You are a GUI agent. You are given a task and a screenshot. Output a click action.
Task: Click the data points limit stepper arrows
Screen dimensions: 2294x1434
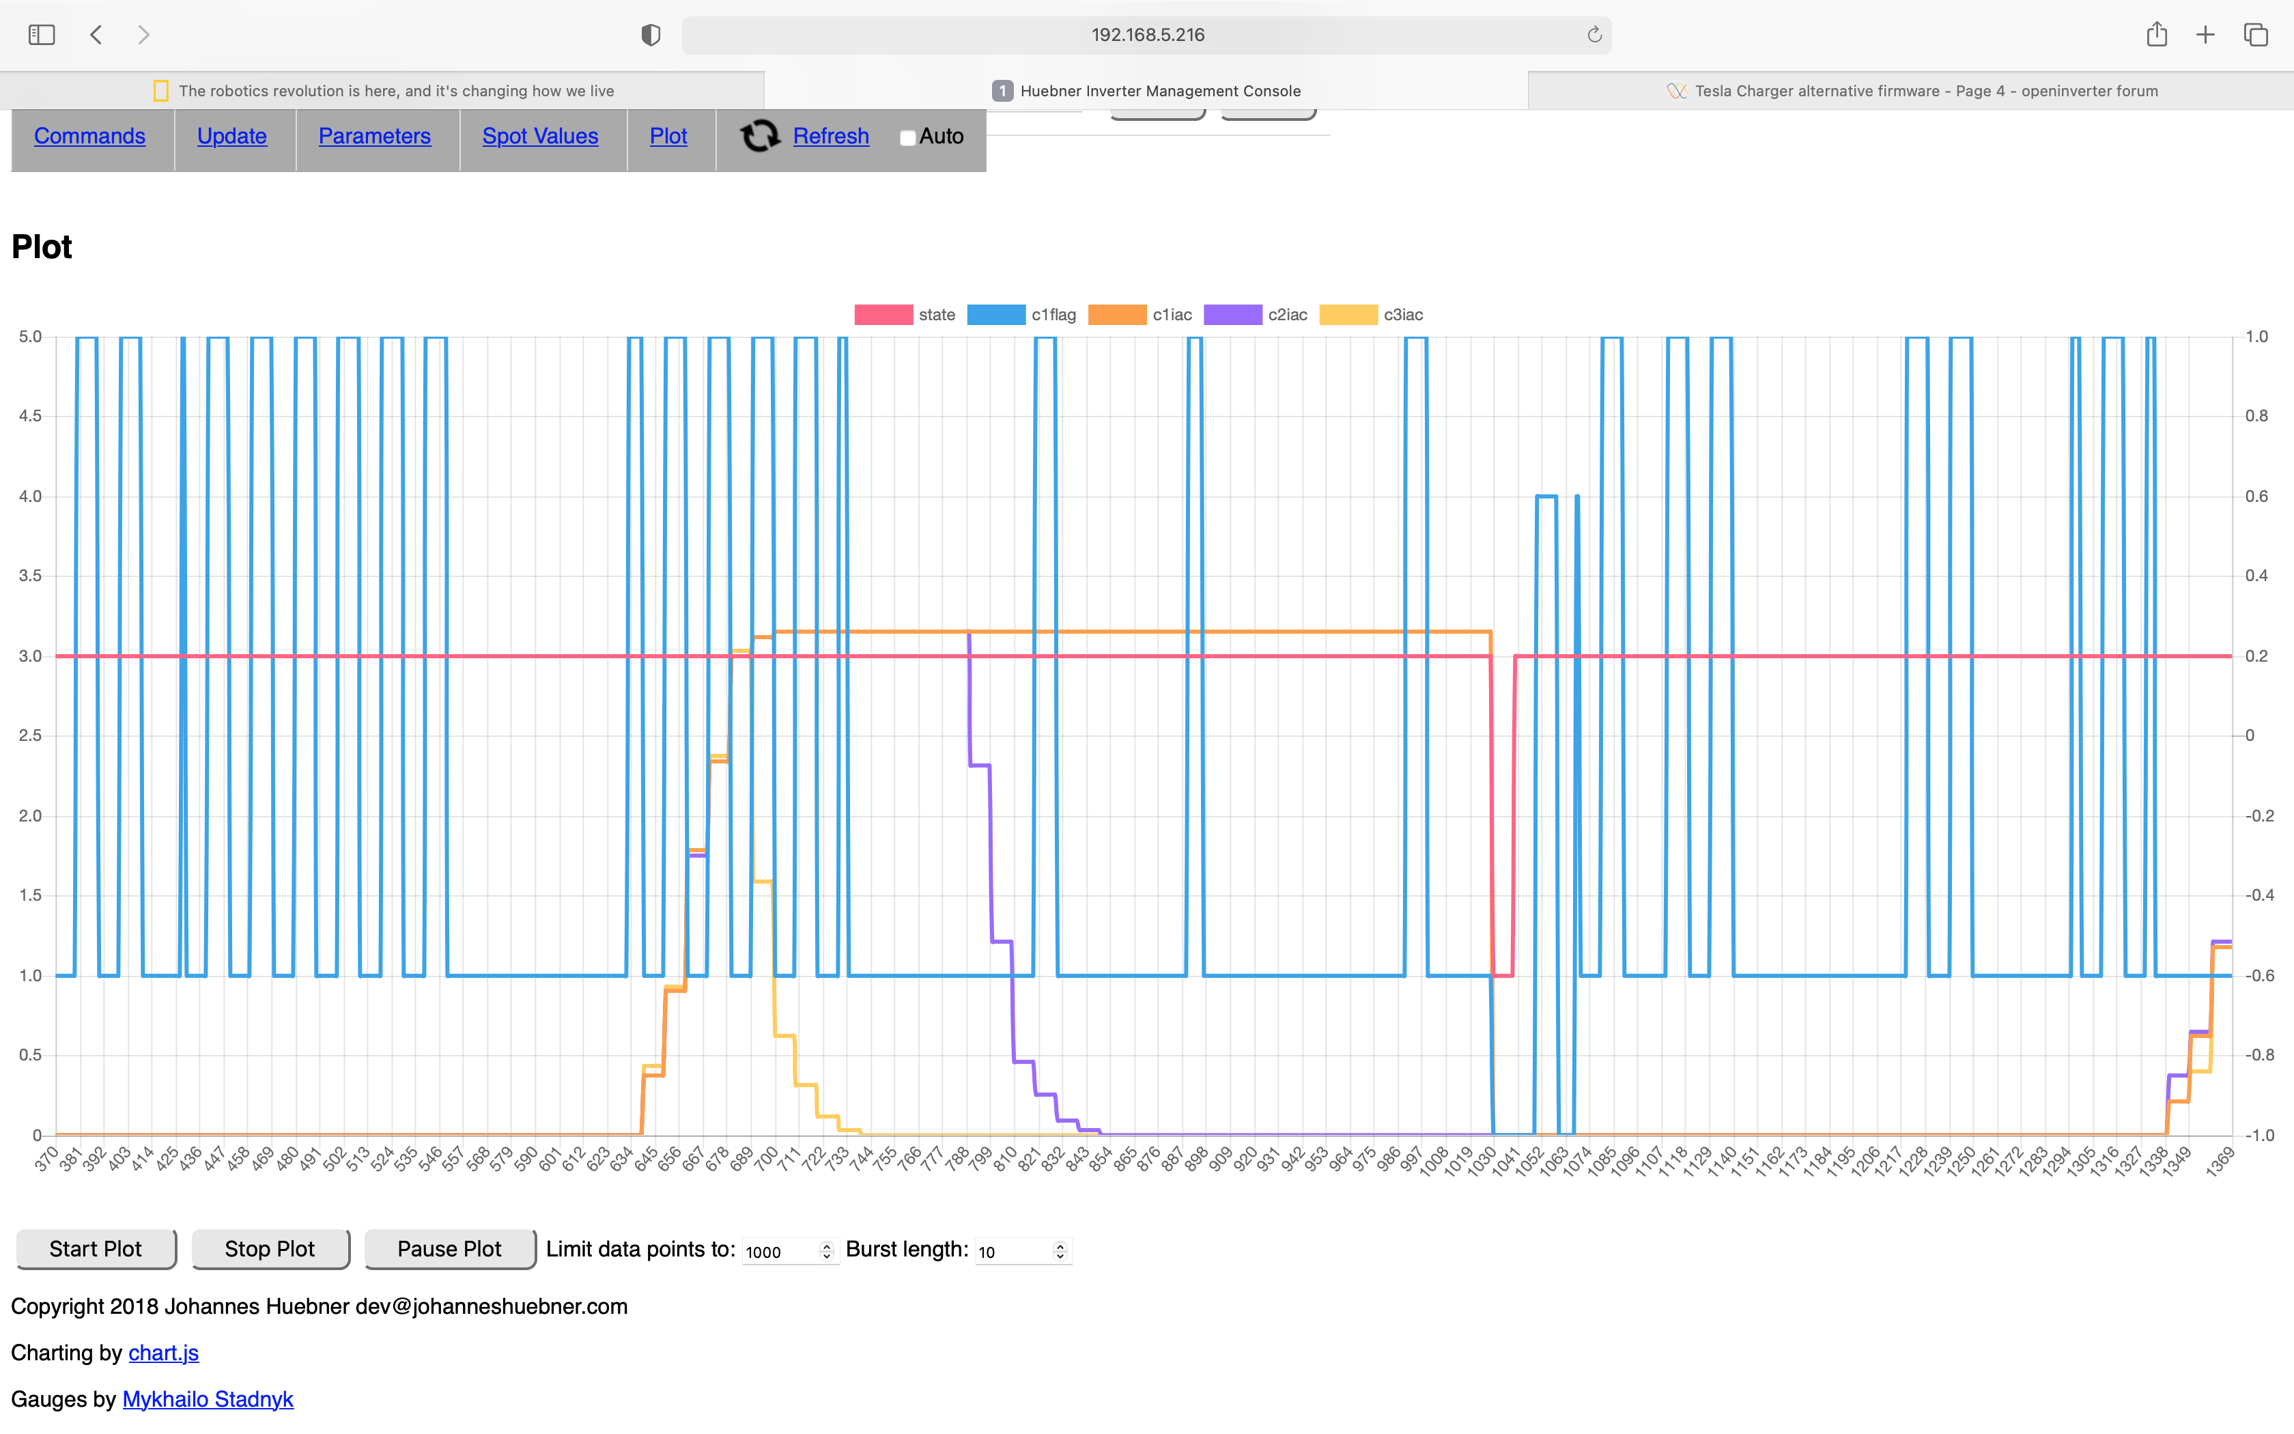827,1251
